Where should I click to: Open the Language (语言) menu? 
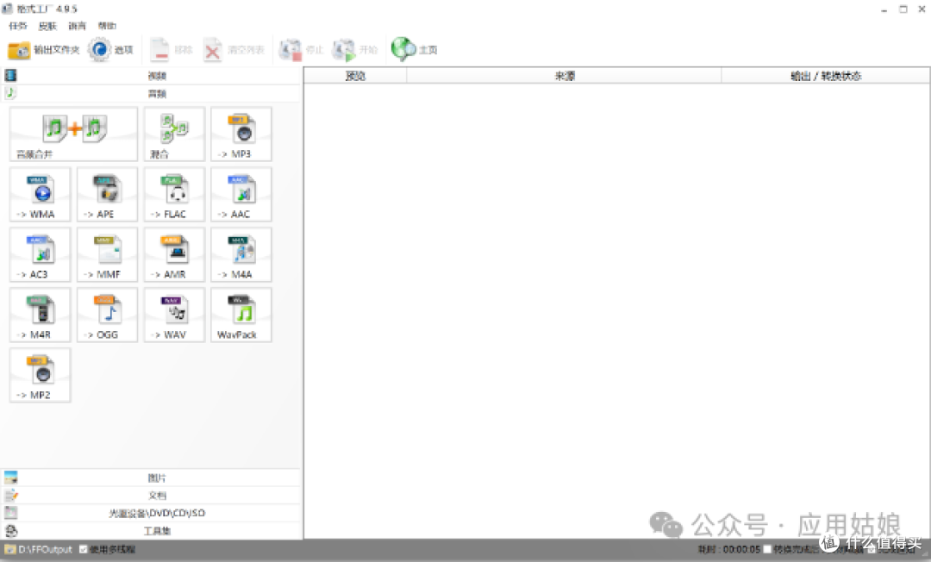click(x=78, y=26)
